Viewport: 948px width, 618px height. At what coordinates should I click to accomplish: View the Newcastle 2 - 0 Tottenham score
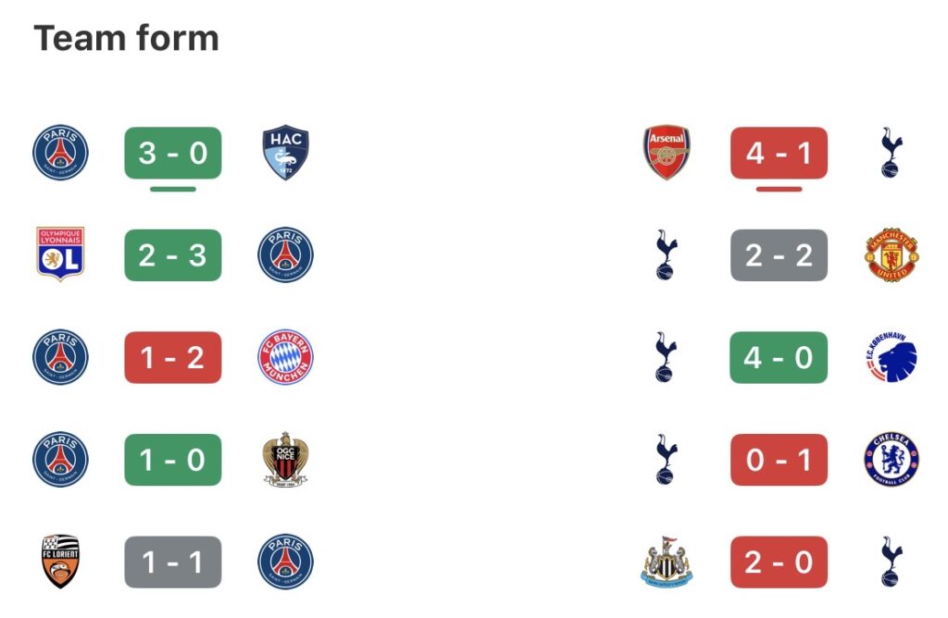tap(779, 562)
